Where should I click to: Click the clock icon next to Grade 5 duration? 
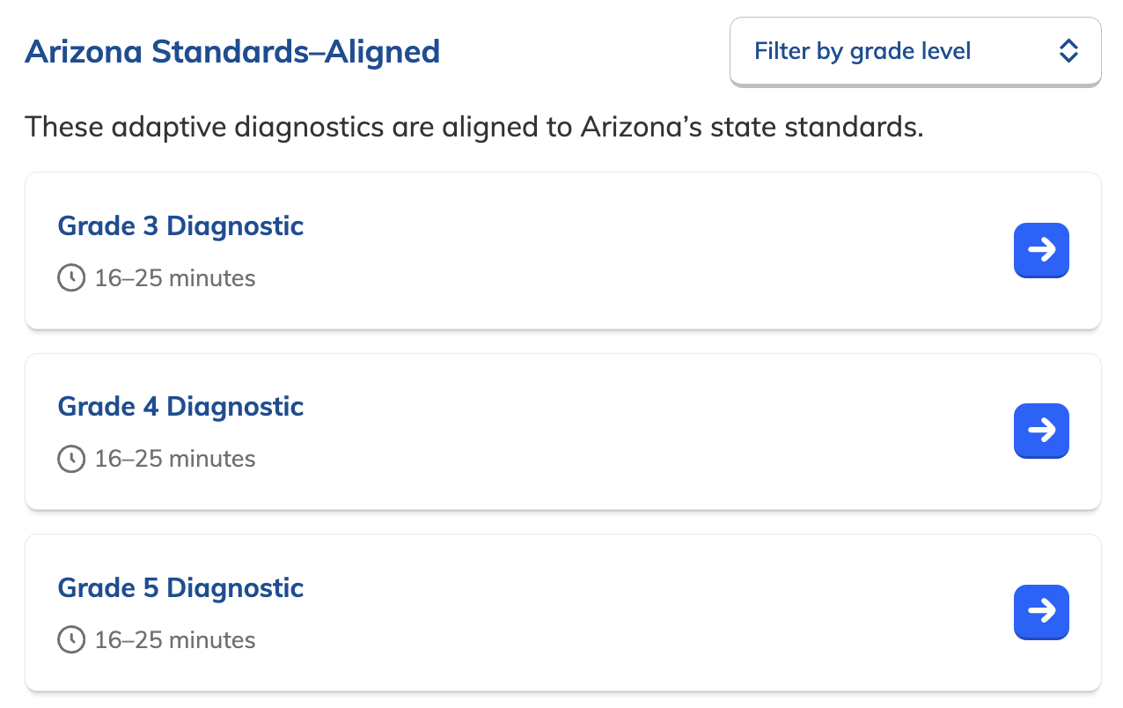(71, 640)
